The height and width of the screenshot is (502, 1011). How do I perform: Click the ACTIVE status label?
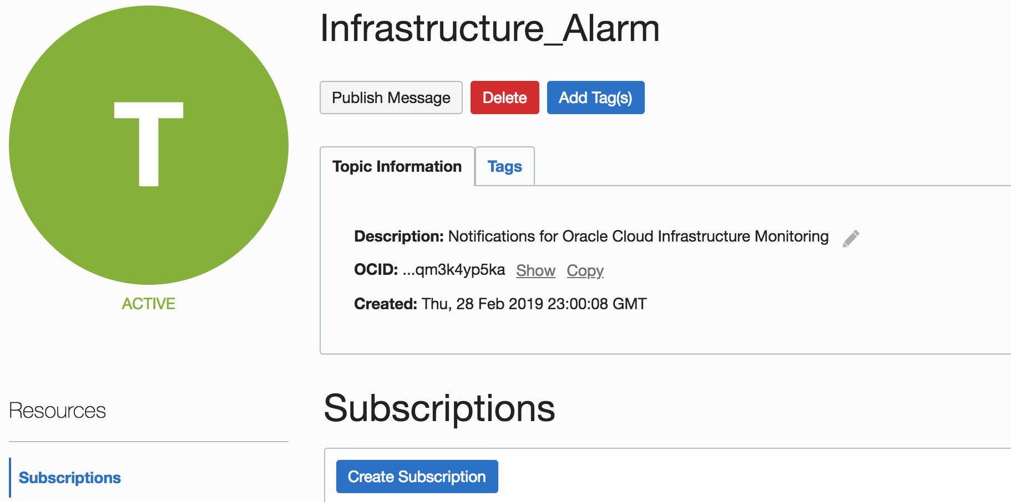tap(149, 304)
